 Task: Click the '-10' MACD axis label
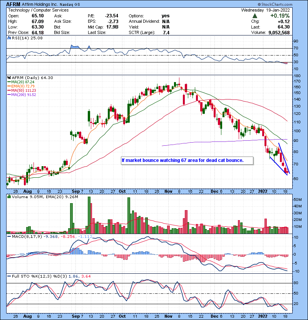pos(296,271)
